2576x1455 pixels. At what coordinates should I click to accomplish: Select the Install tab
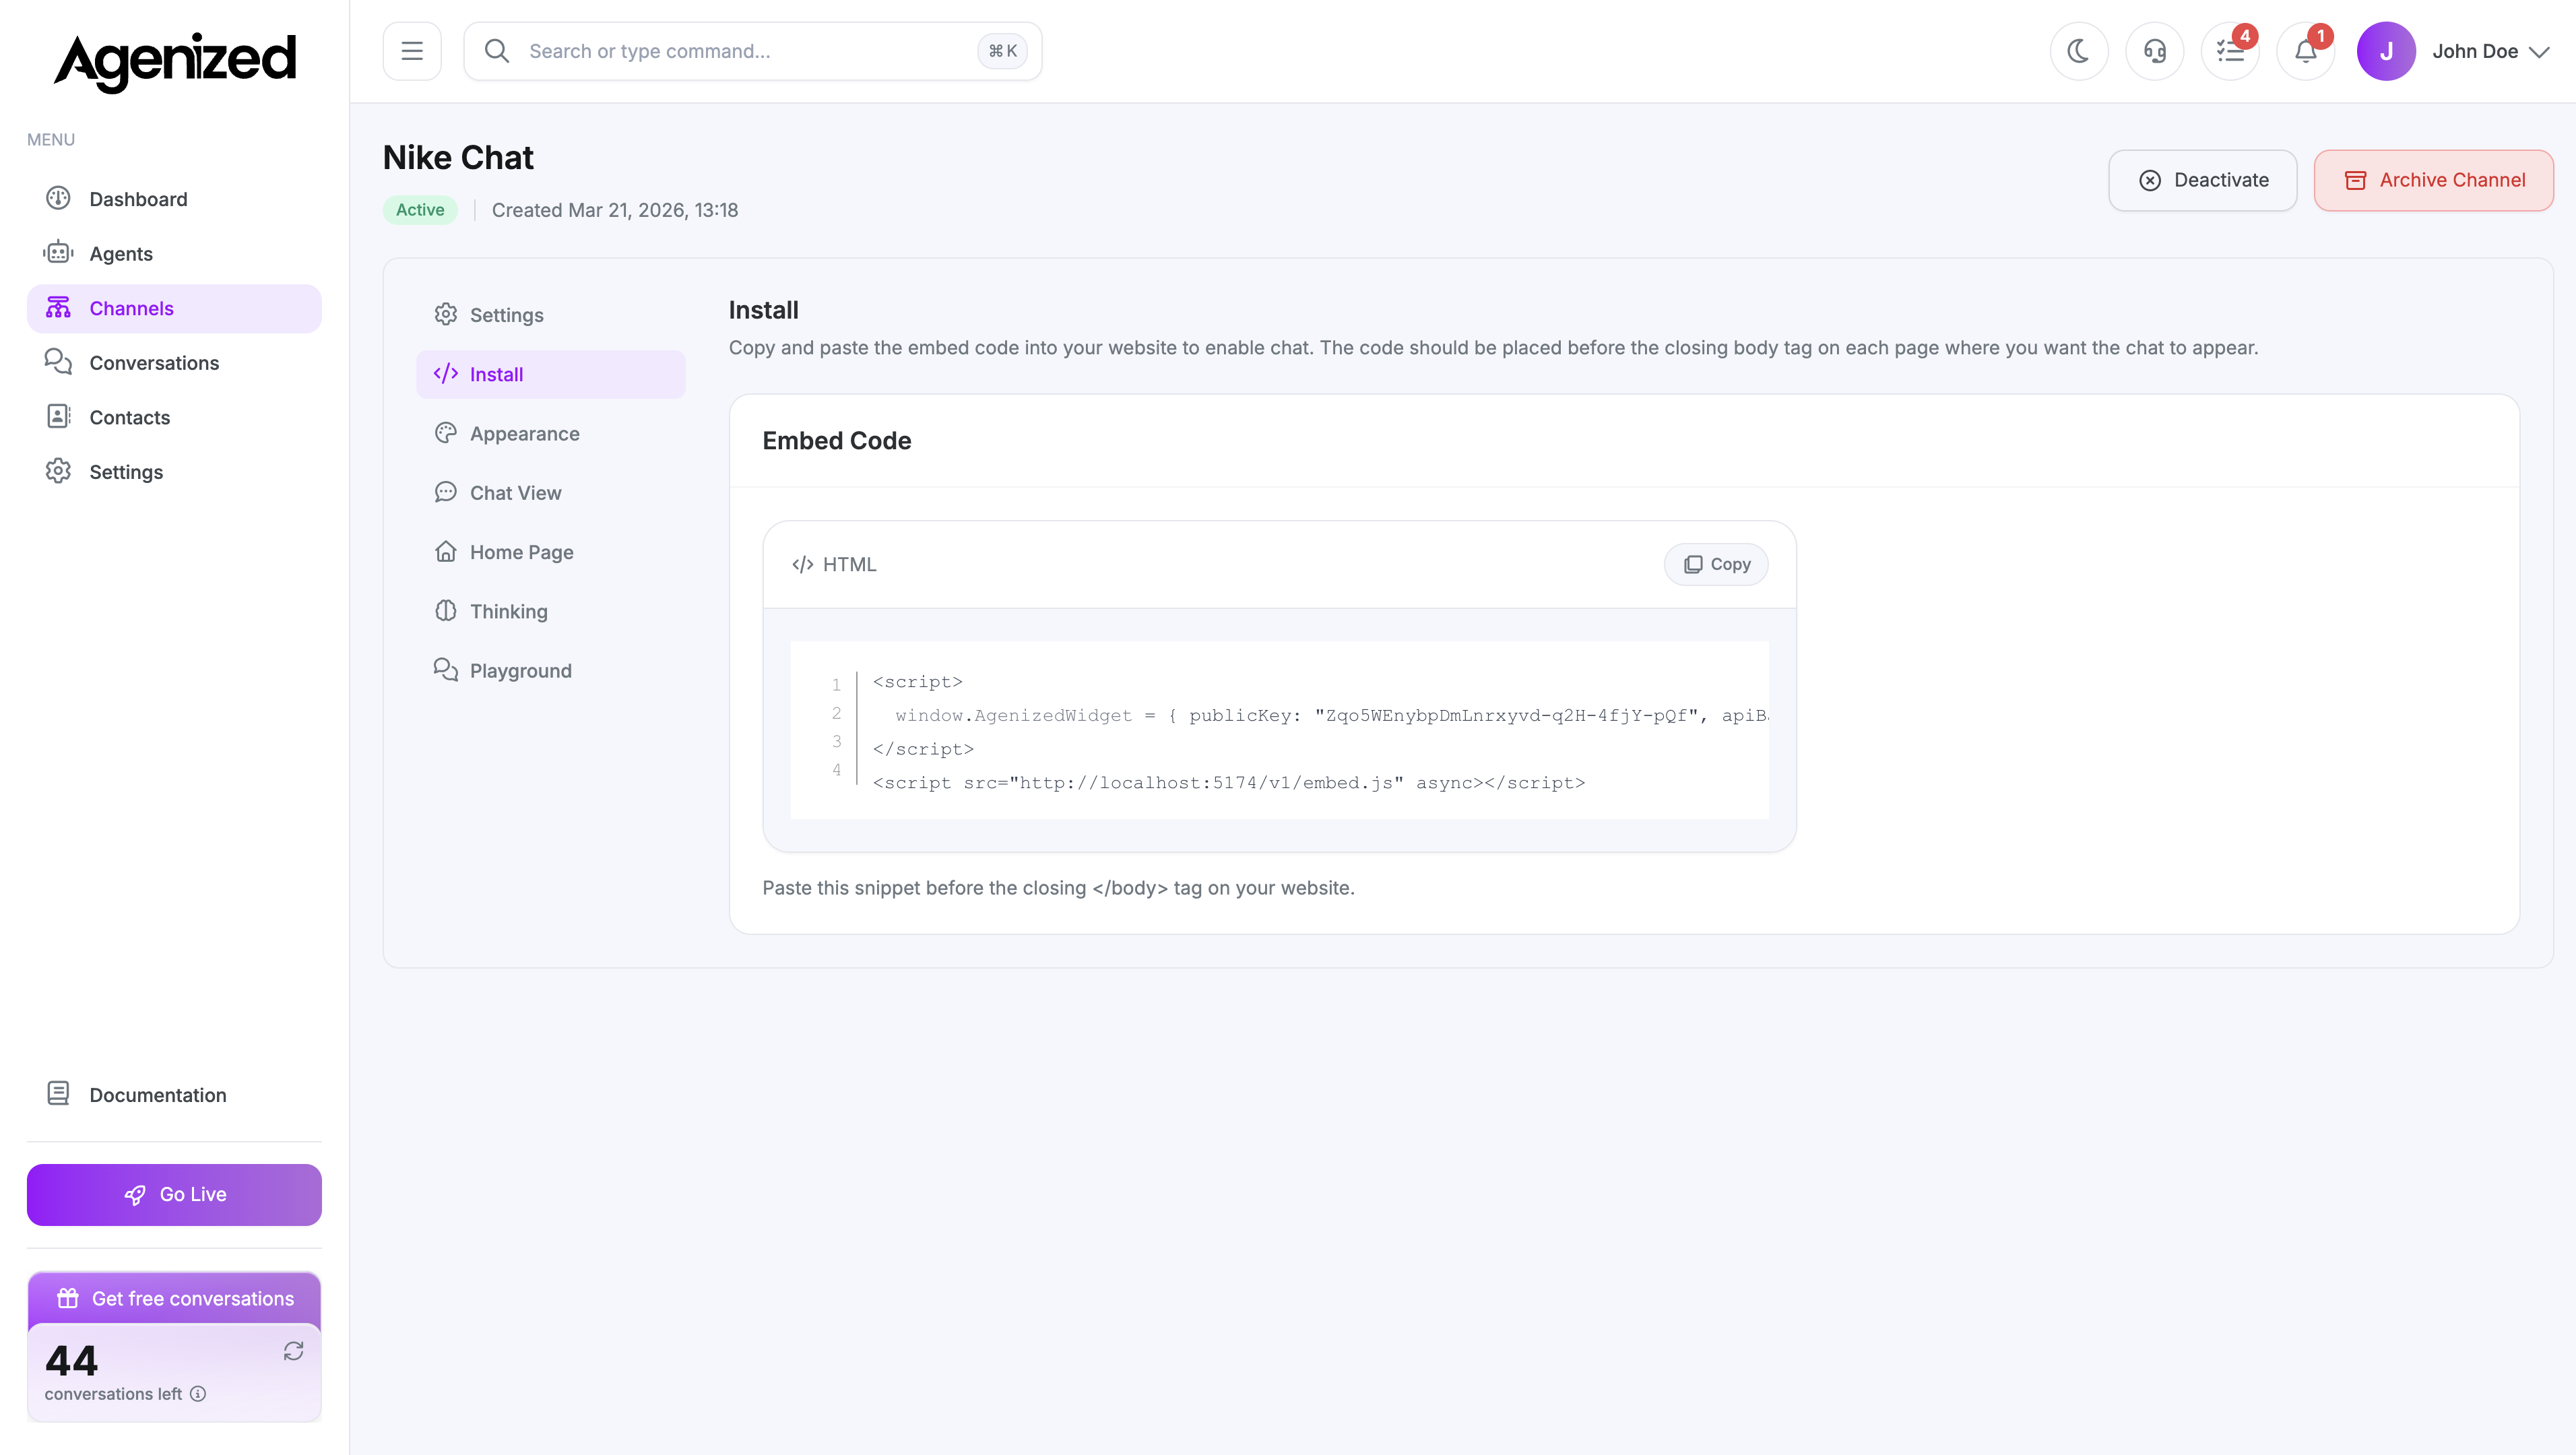point(551,374)
